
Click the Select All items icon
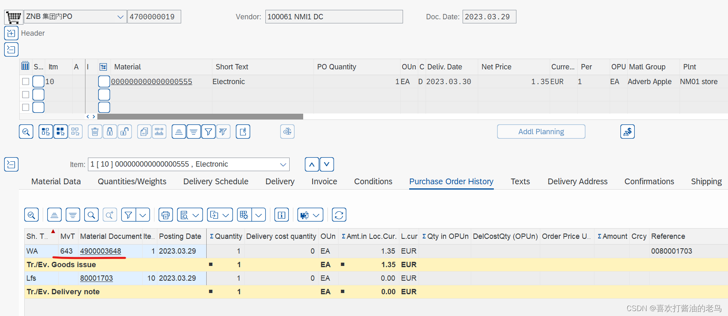(46, 132)
